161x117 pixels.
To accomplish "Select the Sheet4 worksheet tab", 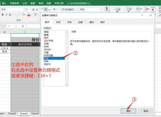I will point(24,113).
